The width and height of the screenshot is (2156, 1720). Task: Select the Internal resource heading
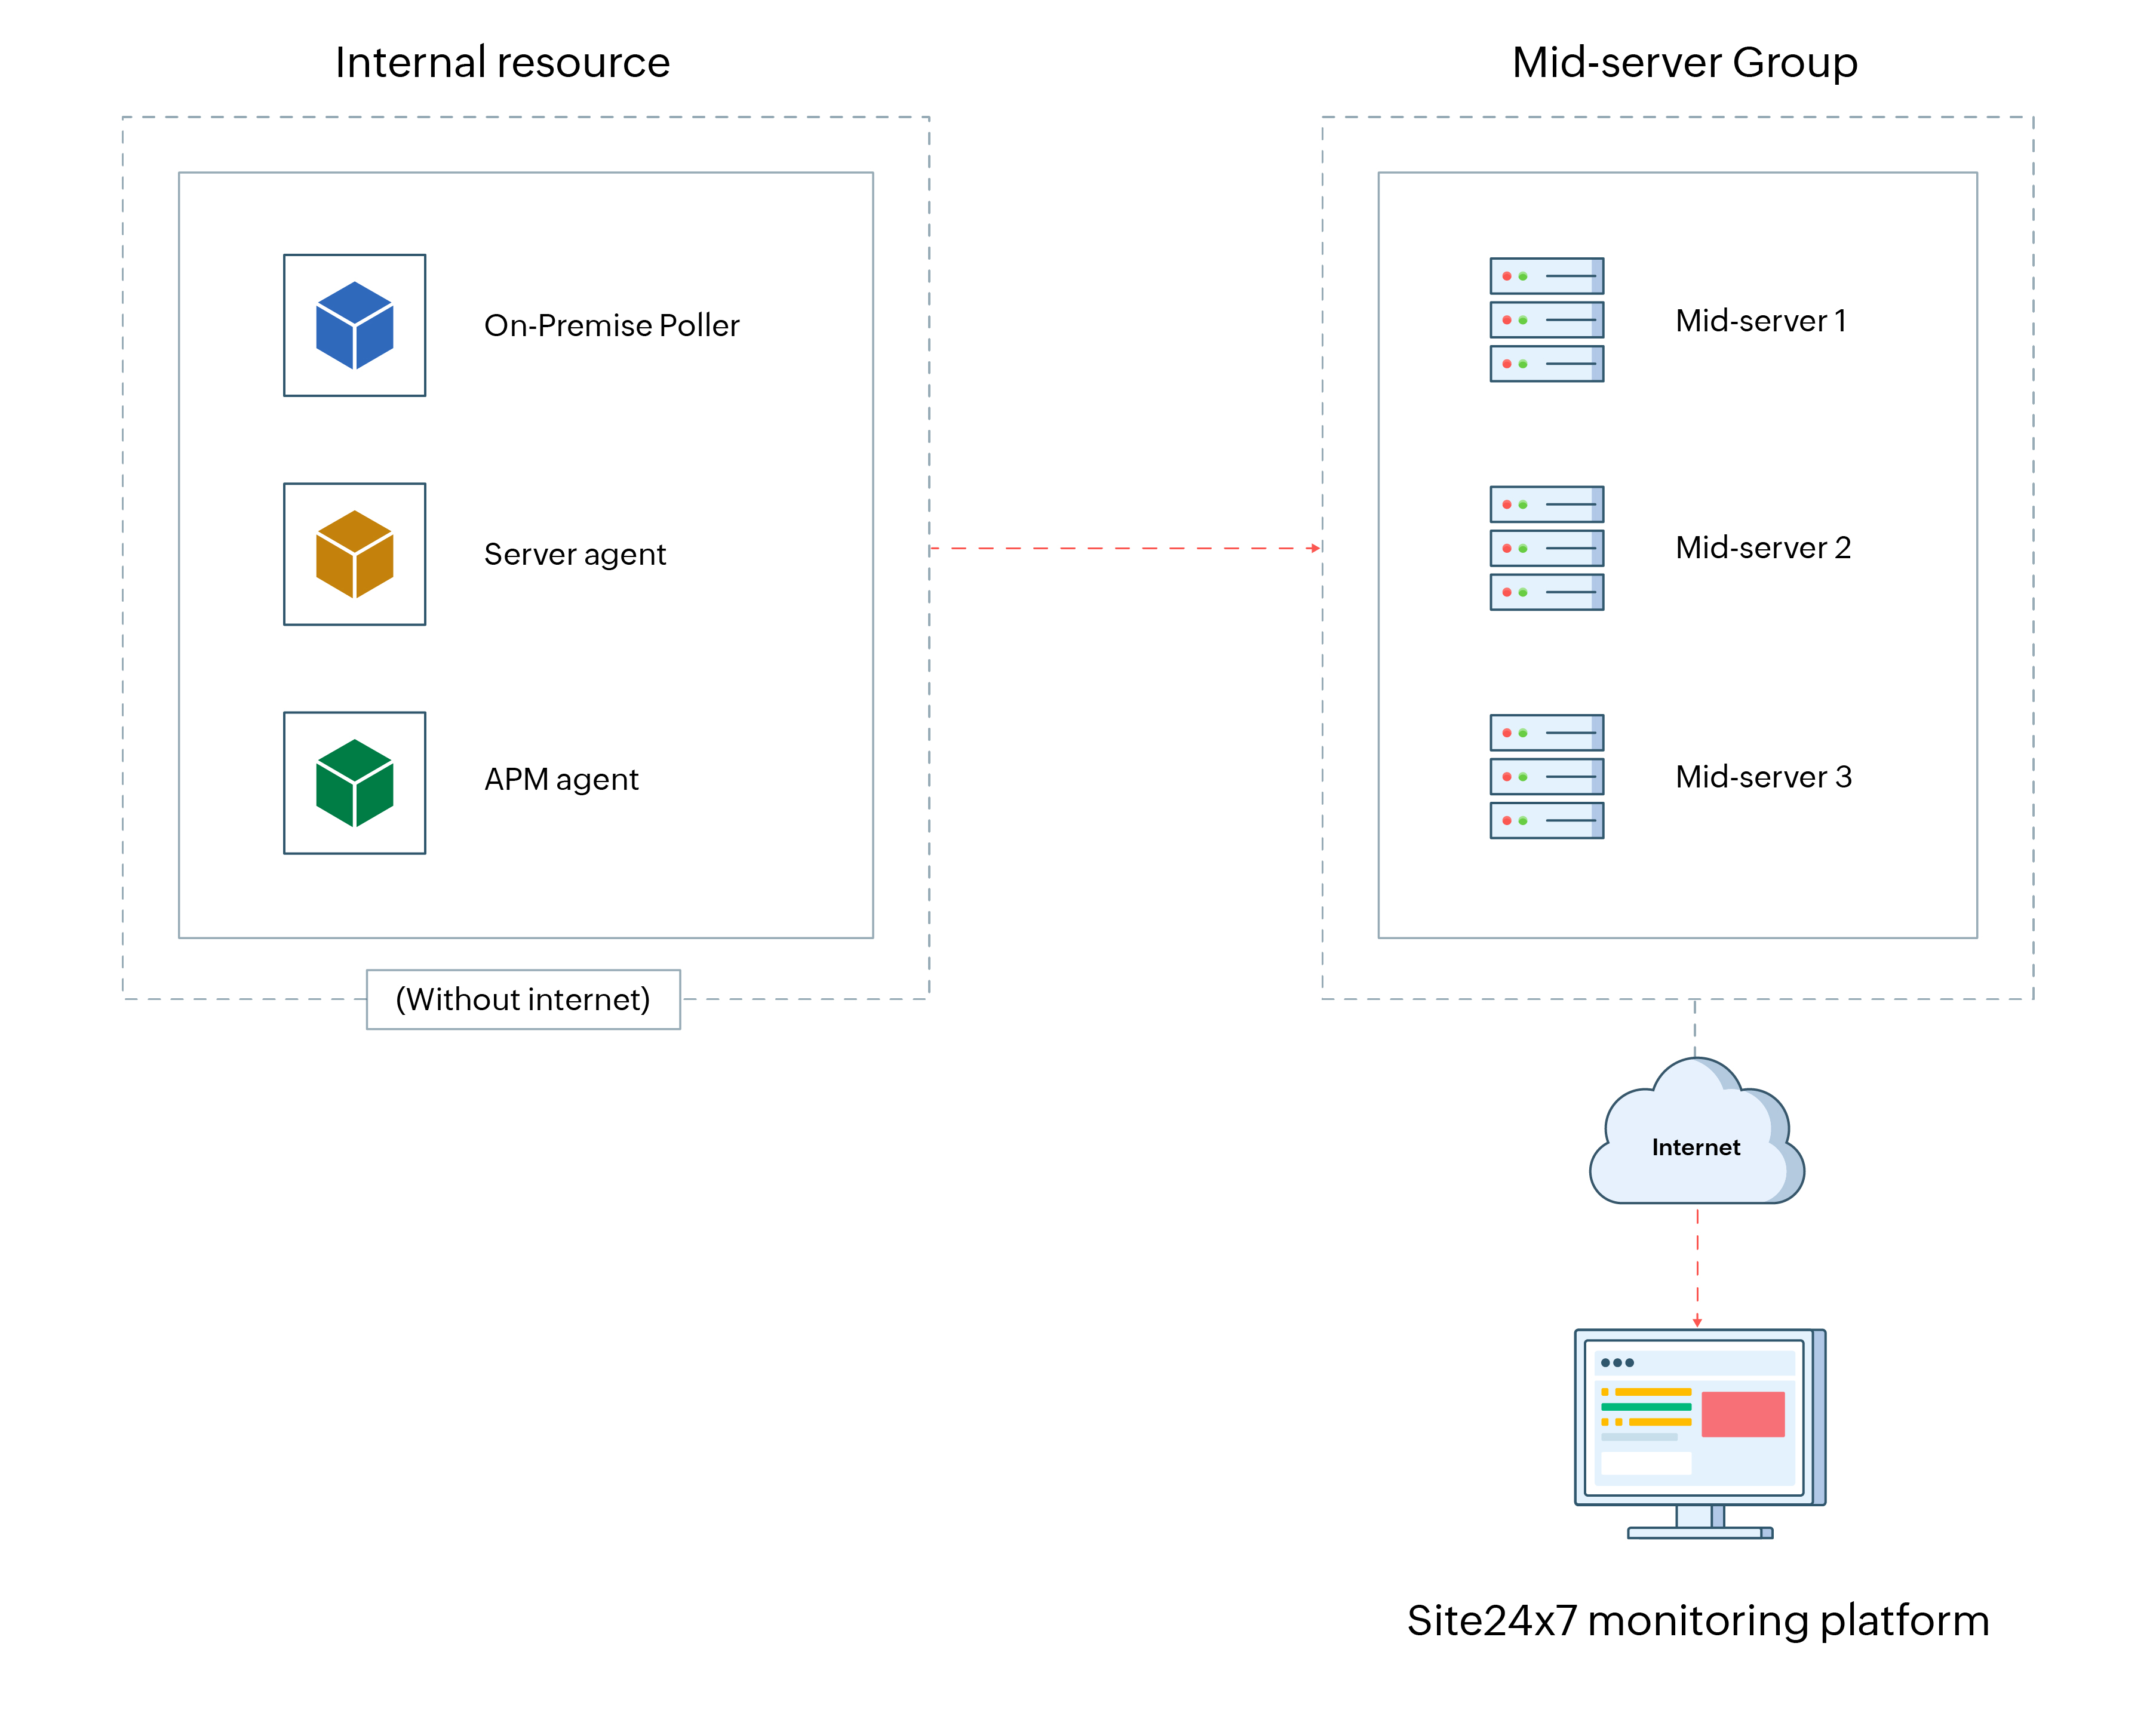(x=503, y=62)
